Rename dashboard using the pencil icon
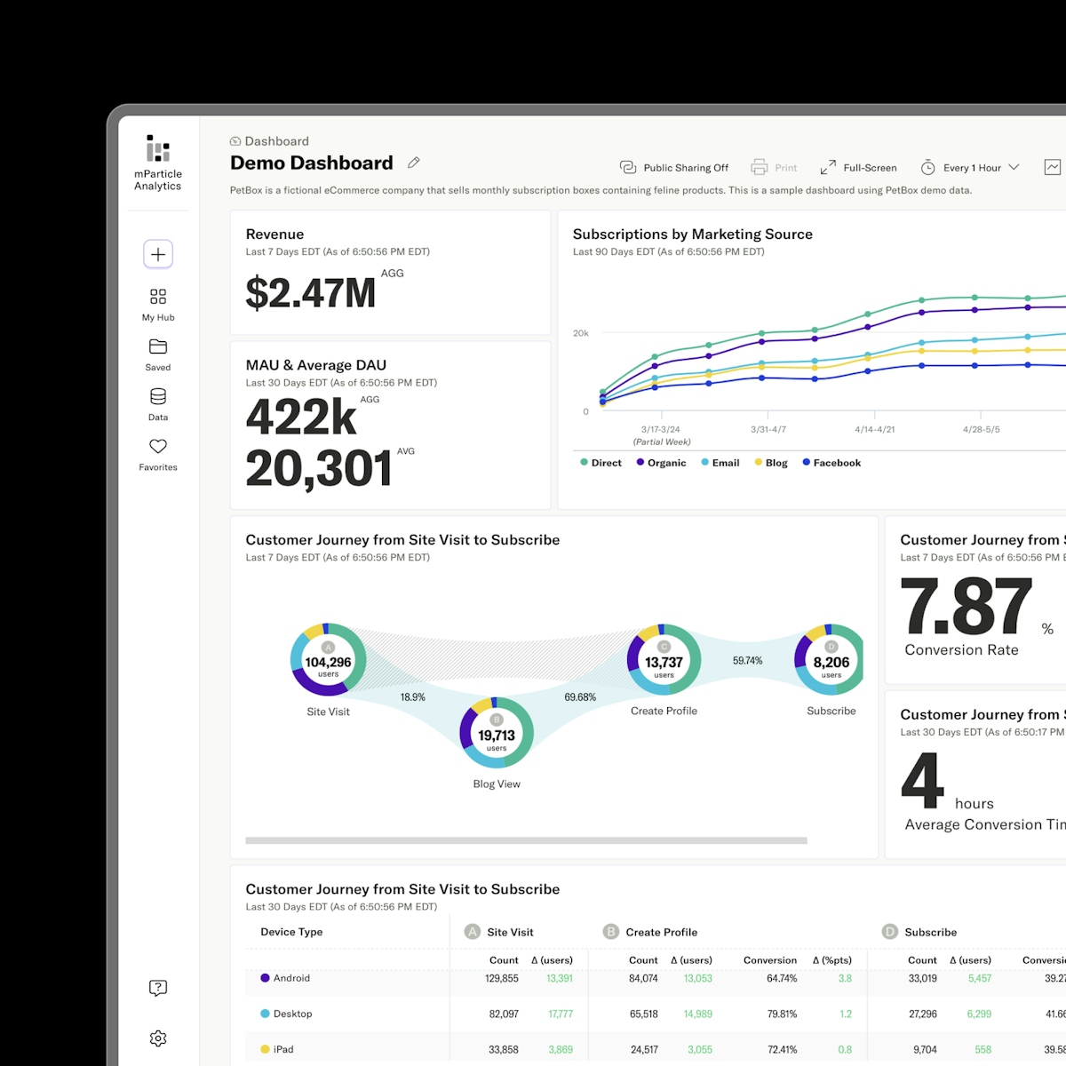The height and width of the screenshot is (1066, 1066). pos(413,163)
